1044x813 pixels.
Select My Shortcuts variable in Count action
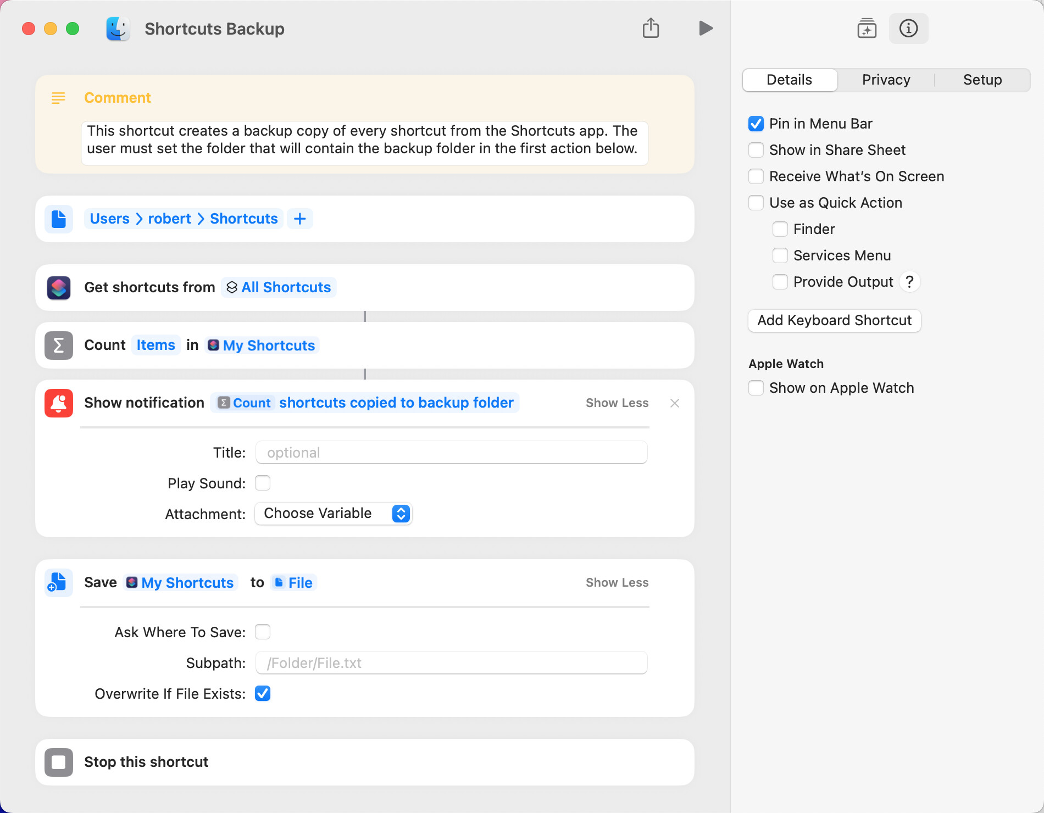262,345
